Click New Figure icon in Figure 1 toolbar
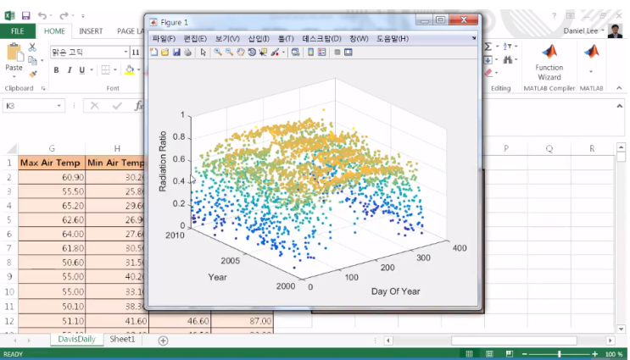This screenshot has height=360, width=630. tap(153, 53)
